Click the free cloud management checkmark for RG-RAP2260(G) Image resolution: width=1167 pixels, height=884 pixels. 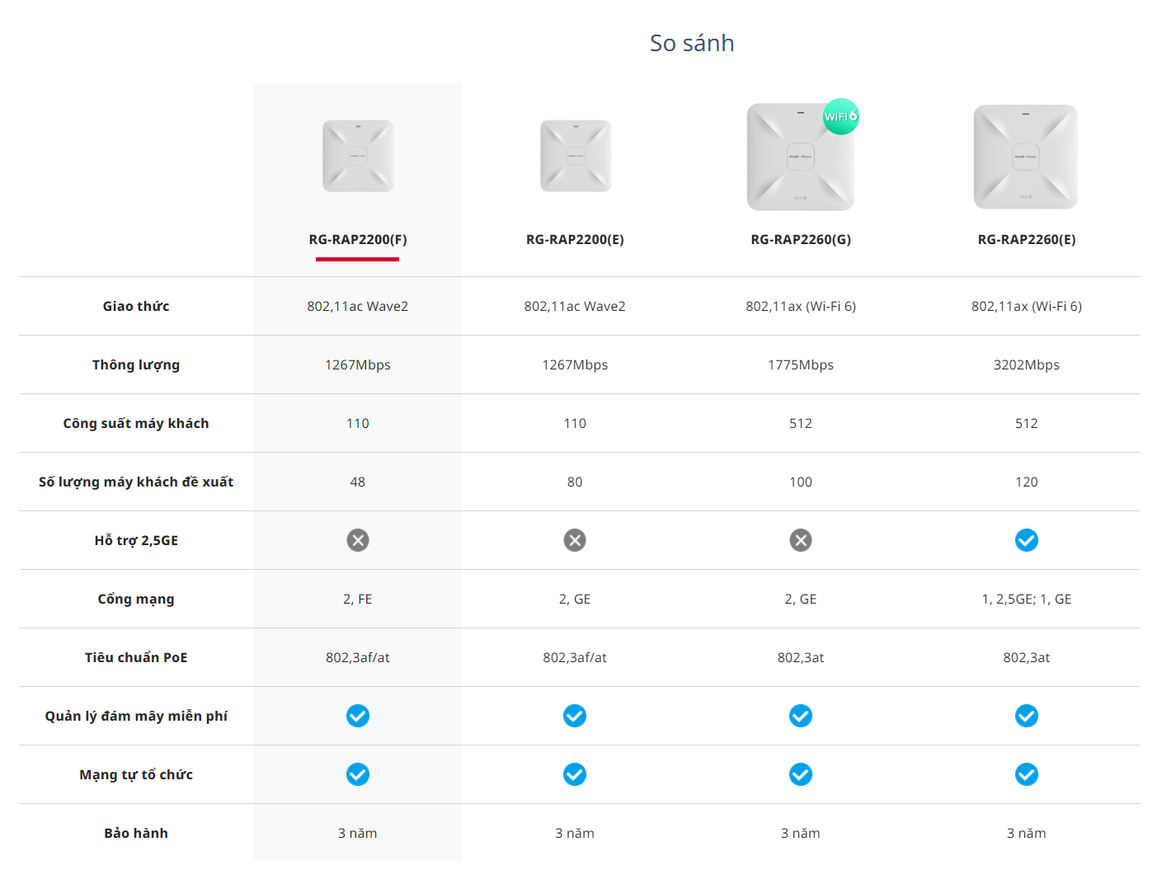801,716
